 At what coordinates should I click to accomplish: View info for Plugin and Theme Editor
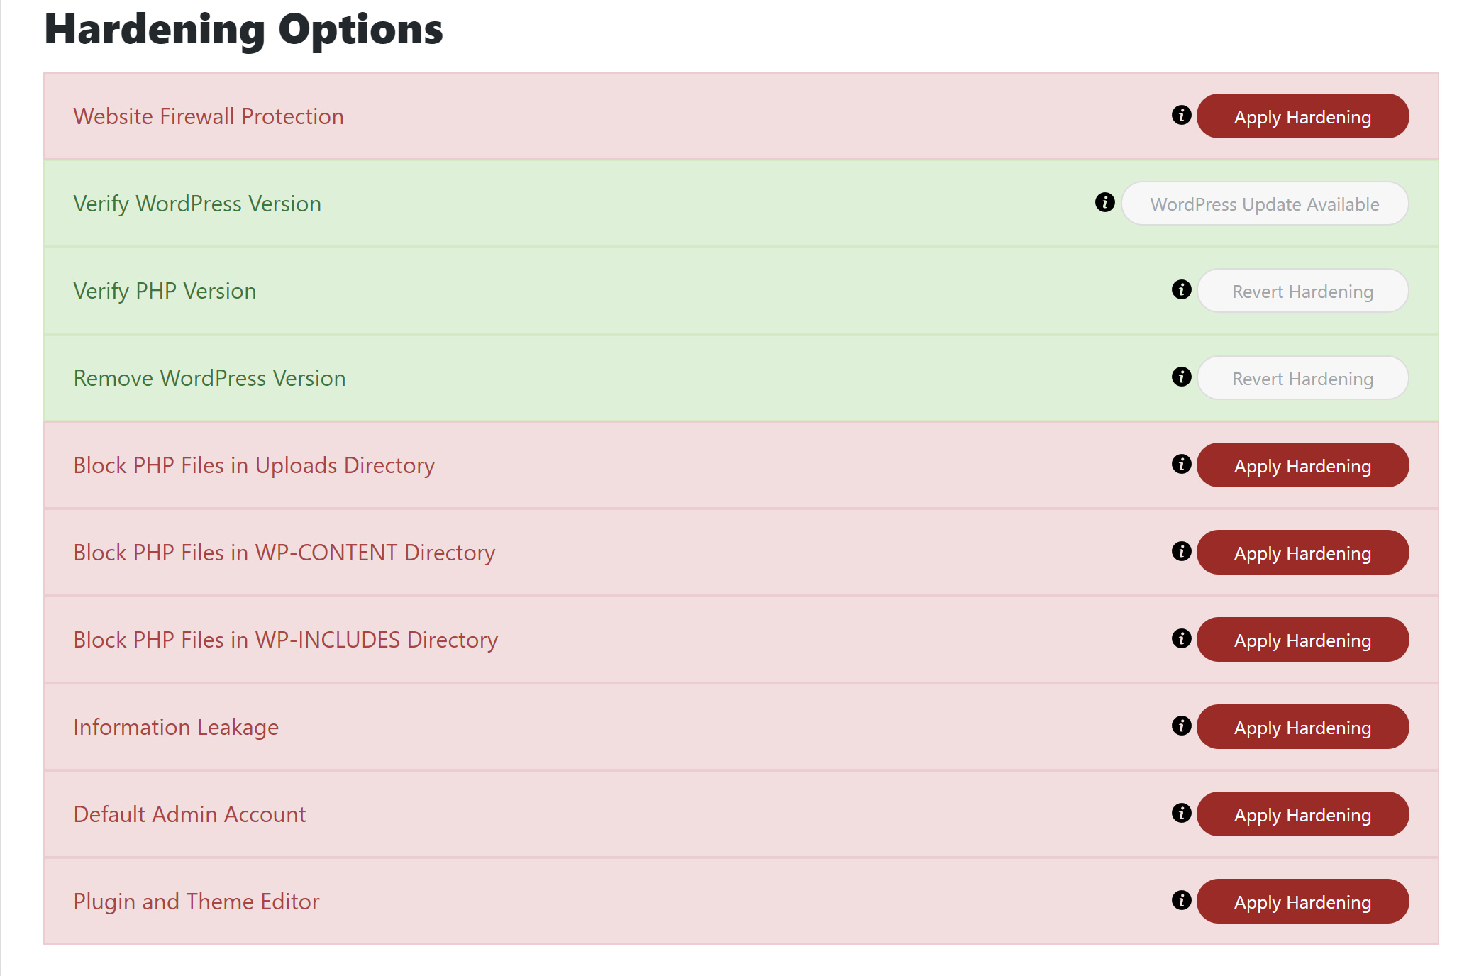point(1180,901)
